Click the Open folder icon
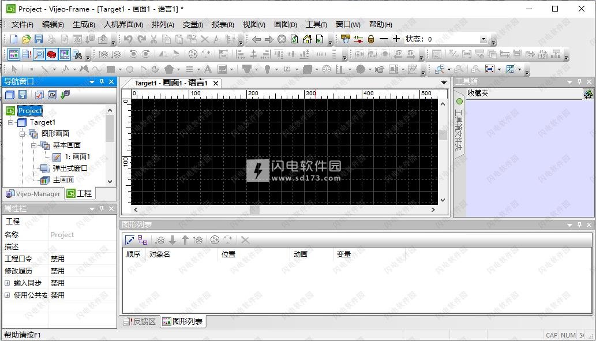596x341 pixels. click(x=26, y=39)
